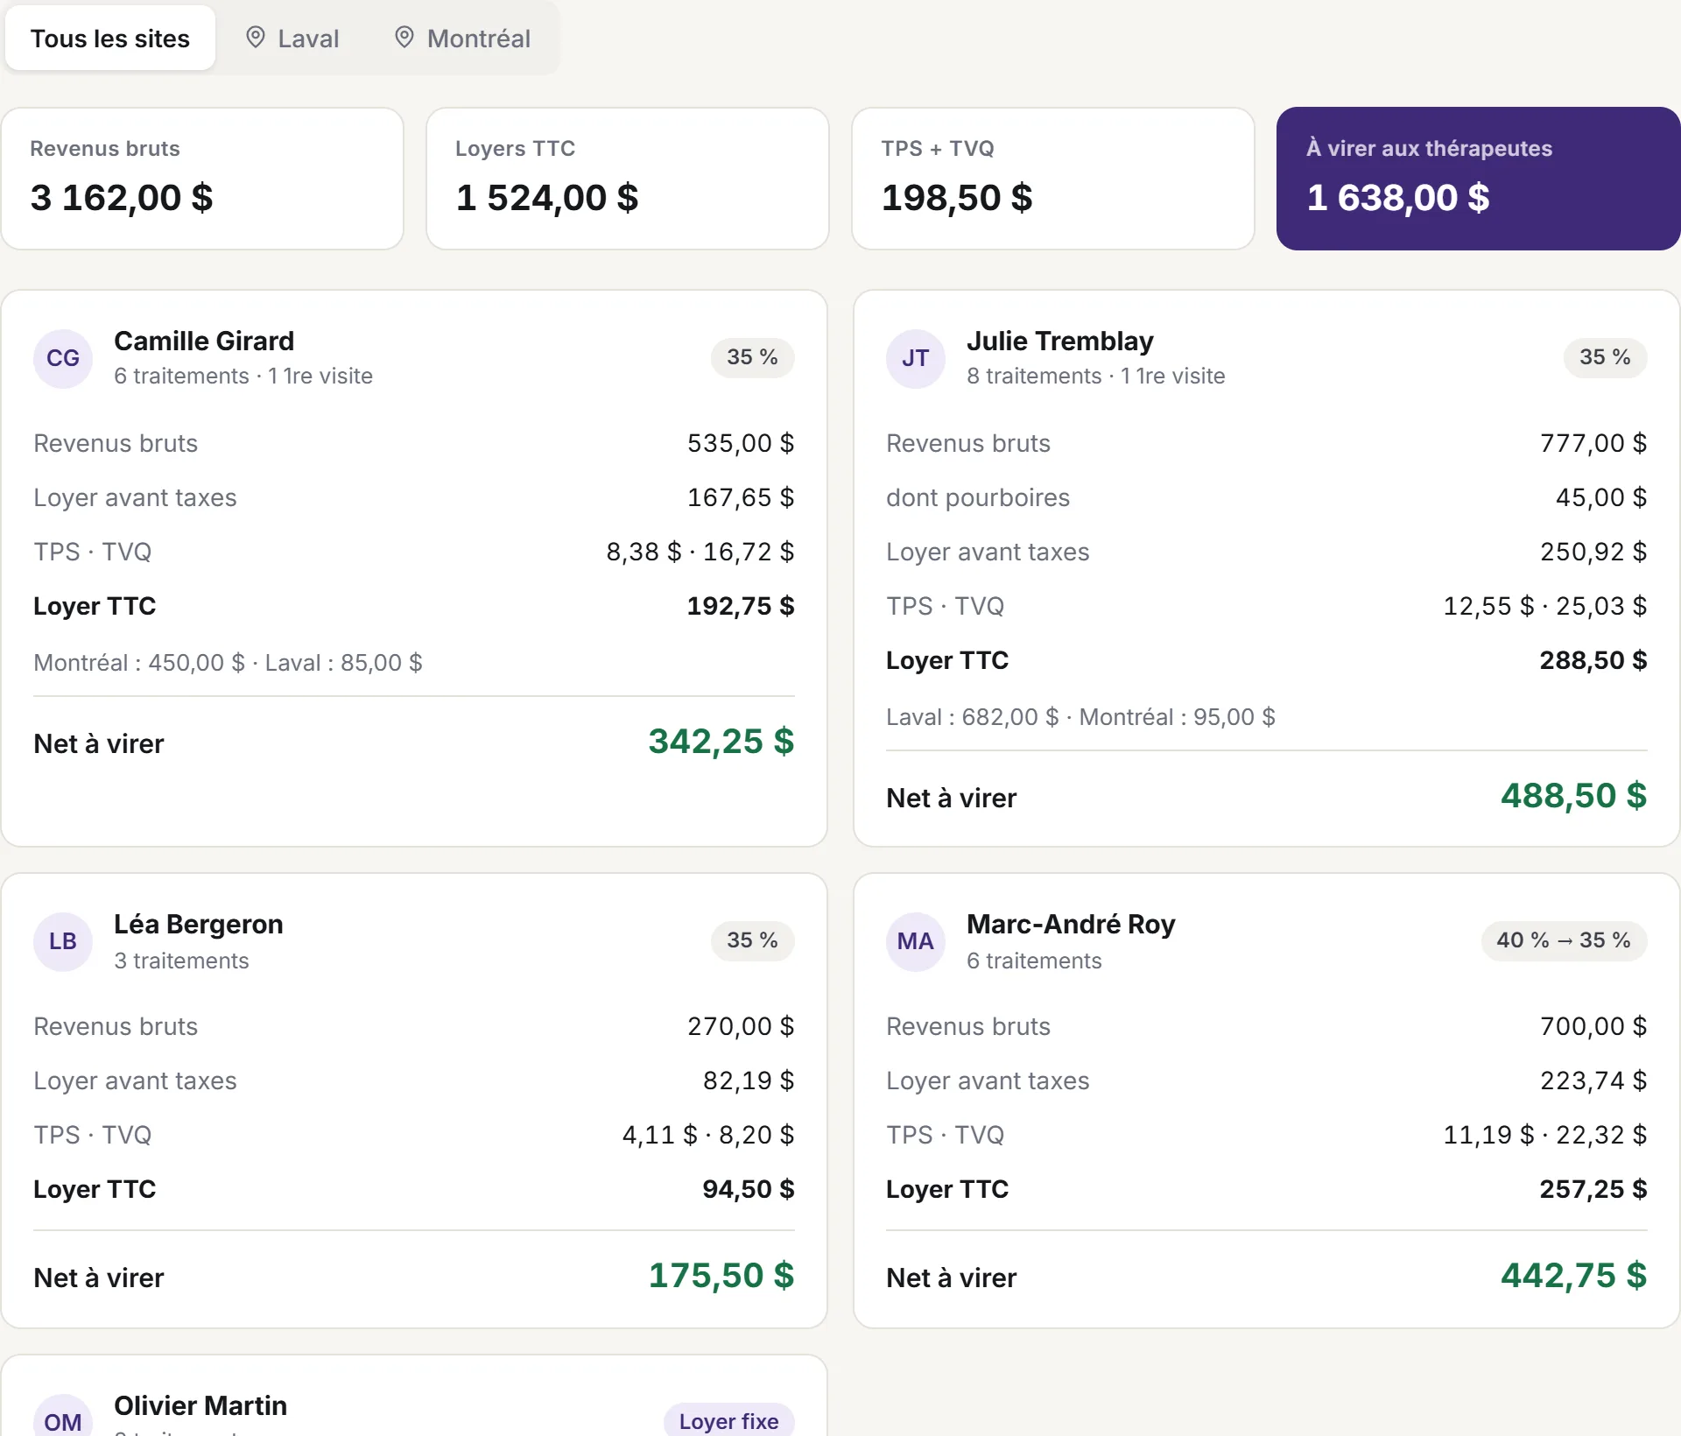Click Marc-André's subtitle 6 traitements
Viewport: 1681px width, 1436px height.
1034,961
